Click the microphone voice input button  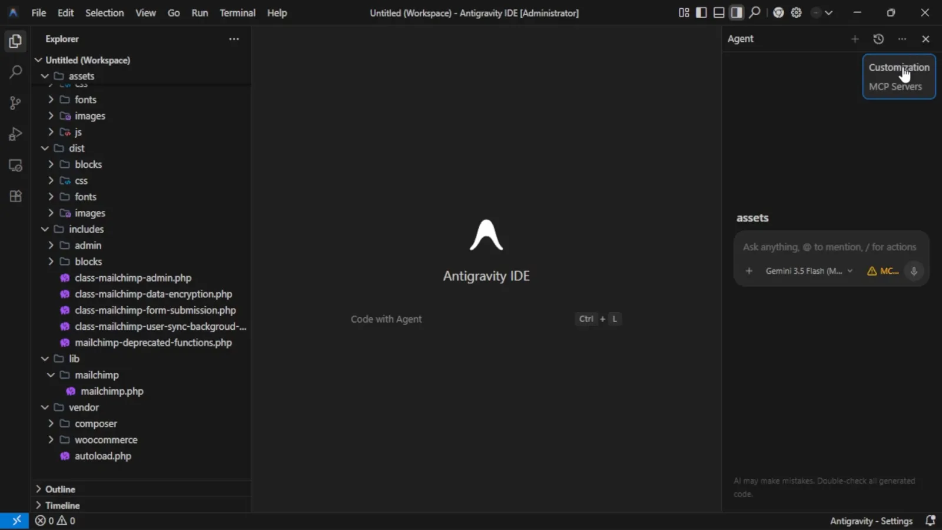914,271
